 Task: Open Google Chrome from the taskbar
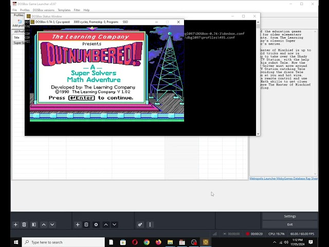[147, 242]
